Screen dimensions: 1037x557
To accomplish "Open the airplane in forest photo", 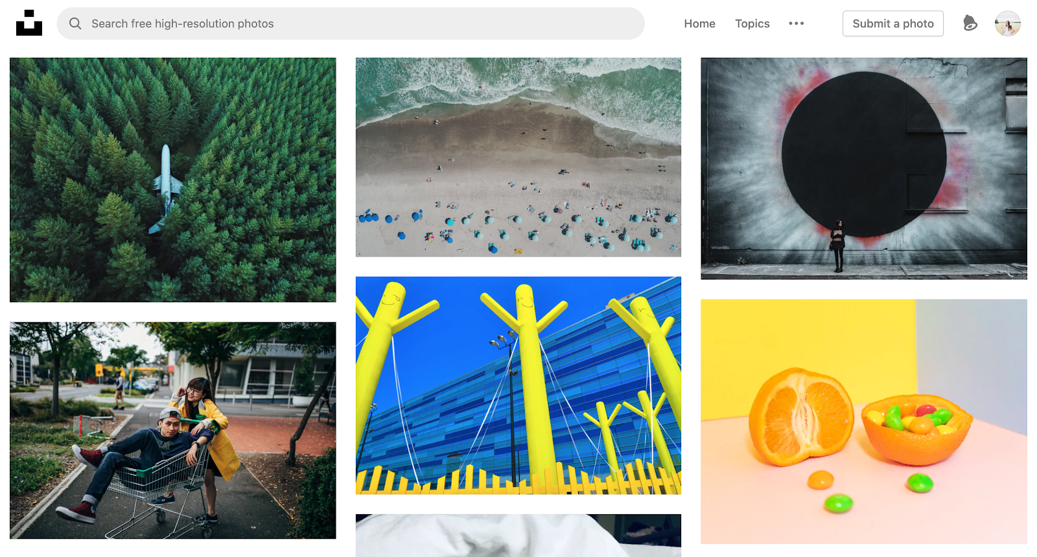I will 173,180.
